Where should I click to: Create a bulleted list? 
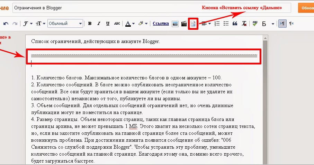pos(226,24)
